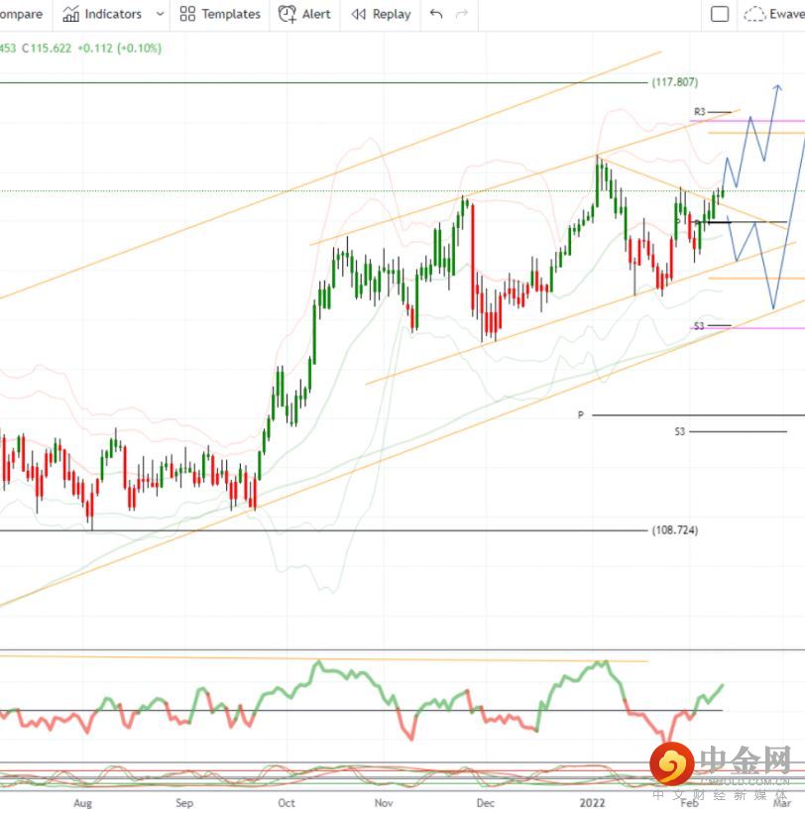
Task: Open the Templates menu
Action: pyautogui.click(x=220, y=14)
